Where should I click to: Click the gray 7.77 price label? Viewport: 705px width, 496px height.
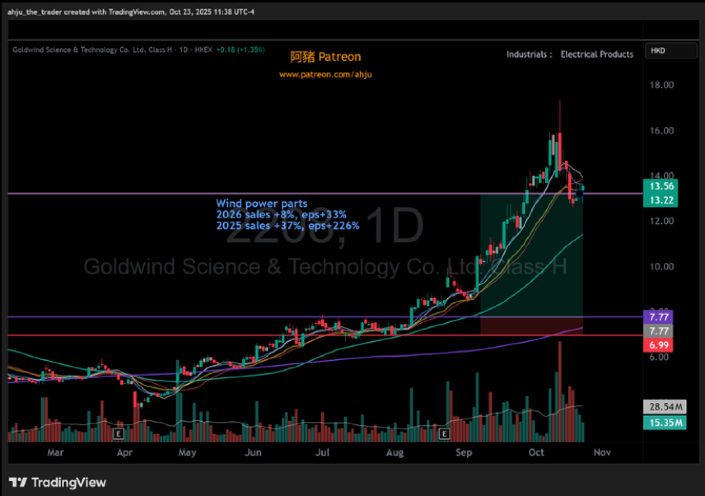(658, 331)
